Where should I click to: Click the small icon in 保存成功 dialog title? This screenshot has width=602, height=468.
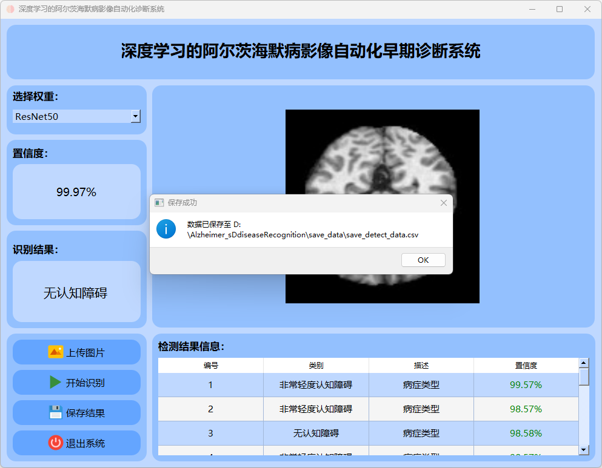(x=159, y=203)
